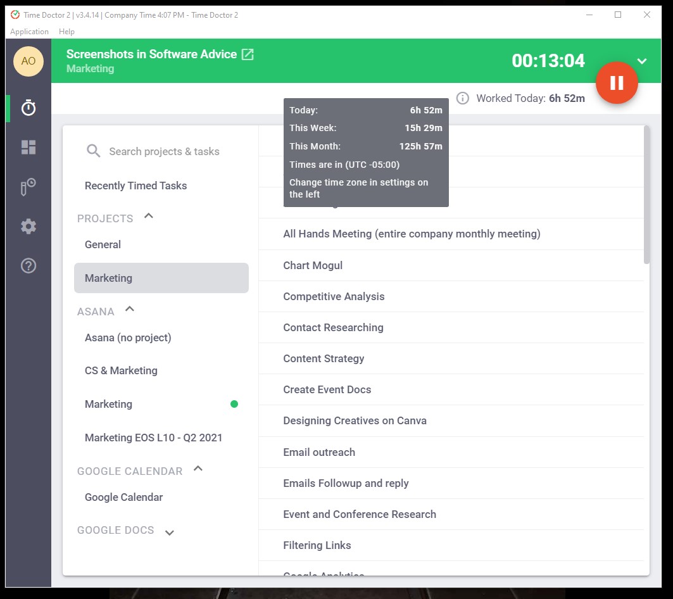This screenshot has height=599, width=673.
Task: Click the GOOGLE DOCS section header
Action: click(x=115, y=530)
